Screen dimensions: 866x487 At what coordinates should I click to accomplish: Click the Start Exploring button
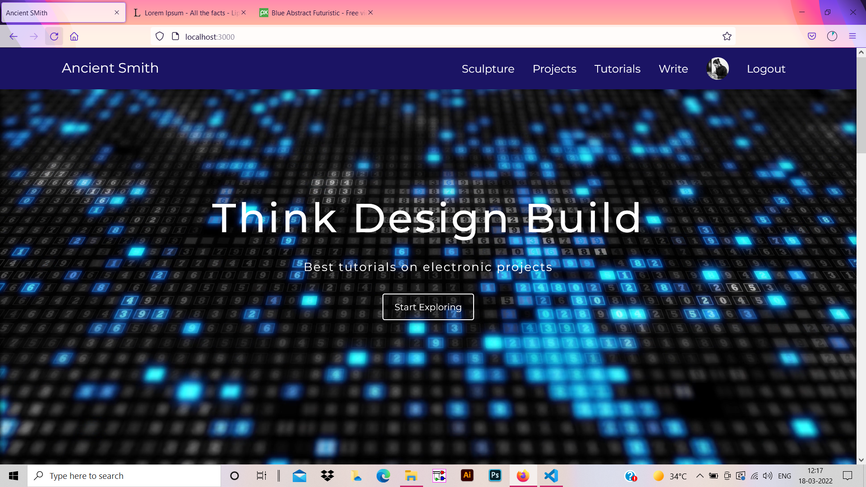428,307
